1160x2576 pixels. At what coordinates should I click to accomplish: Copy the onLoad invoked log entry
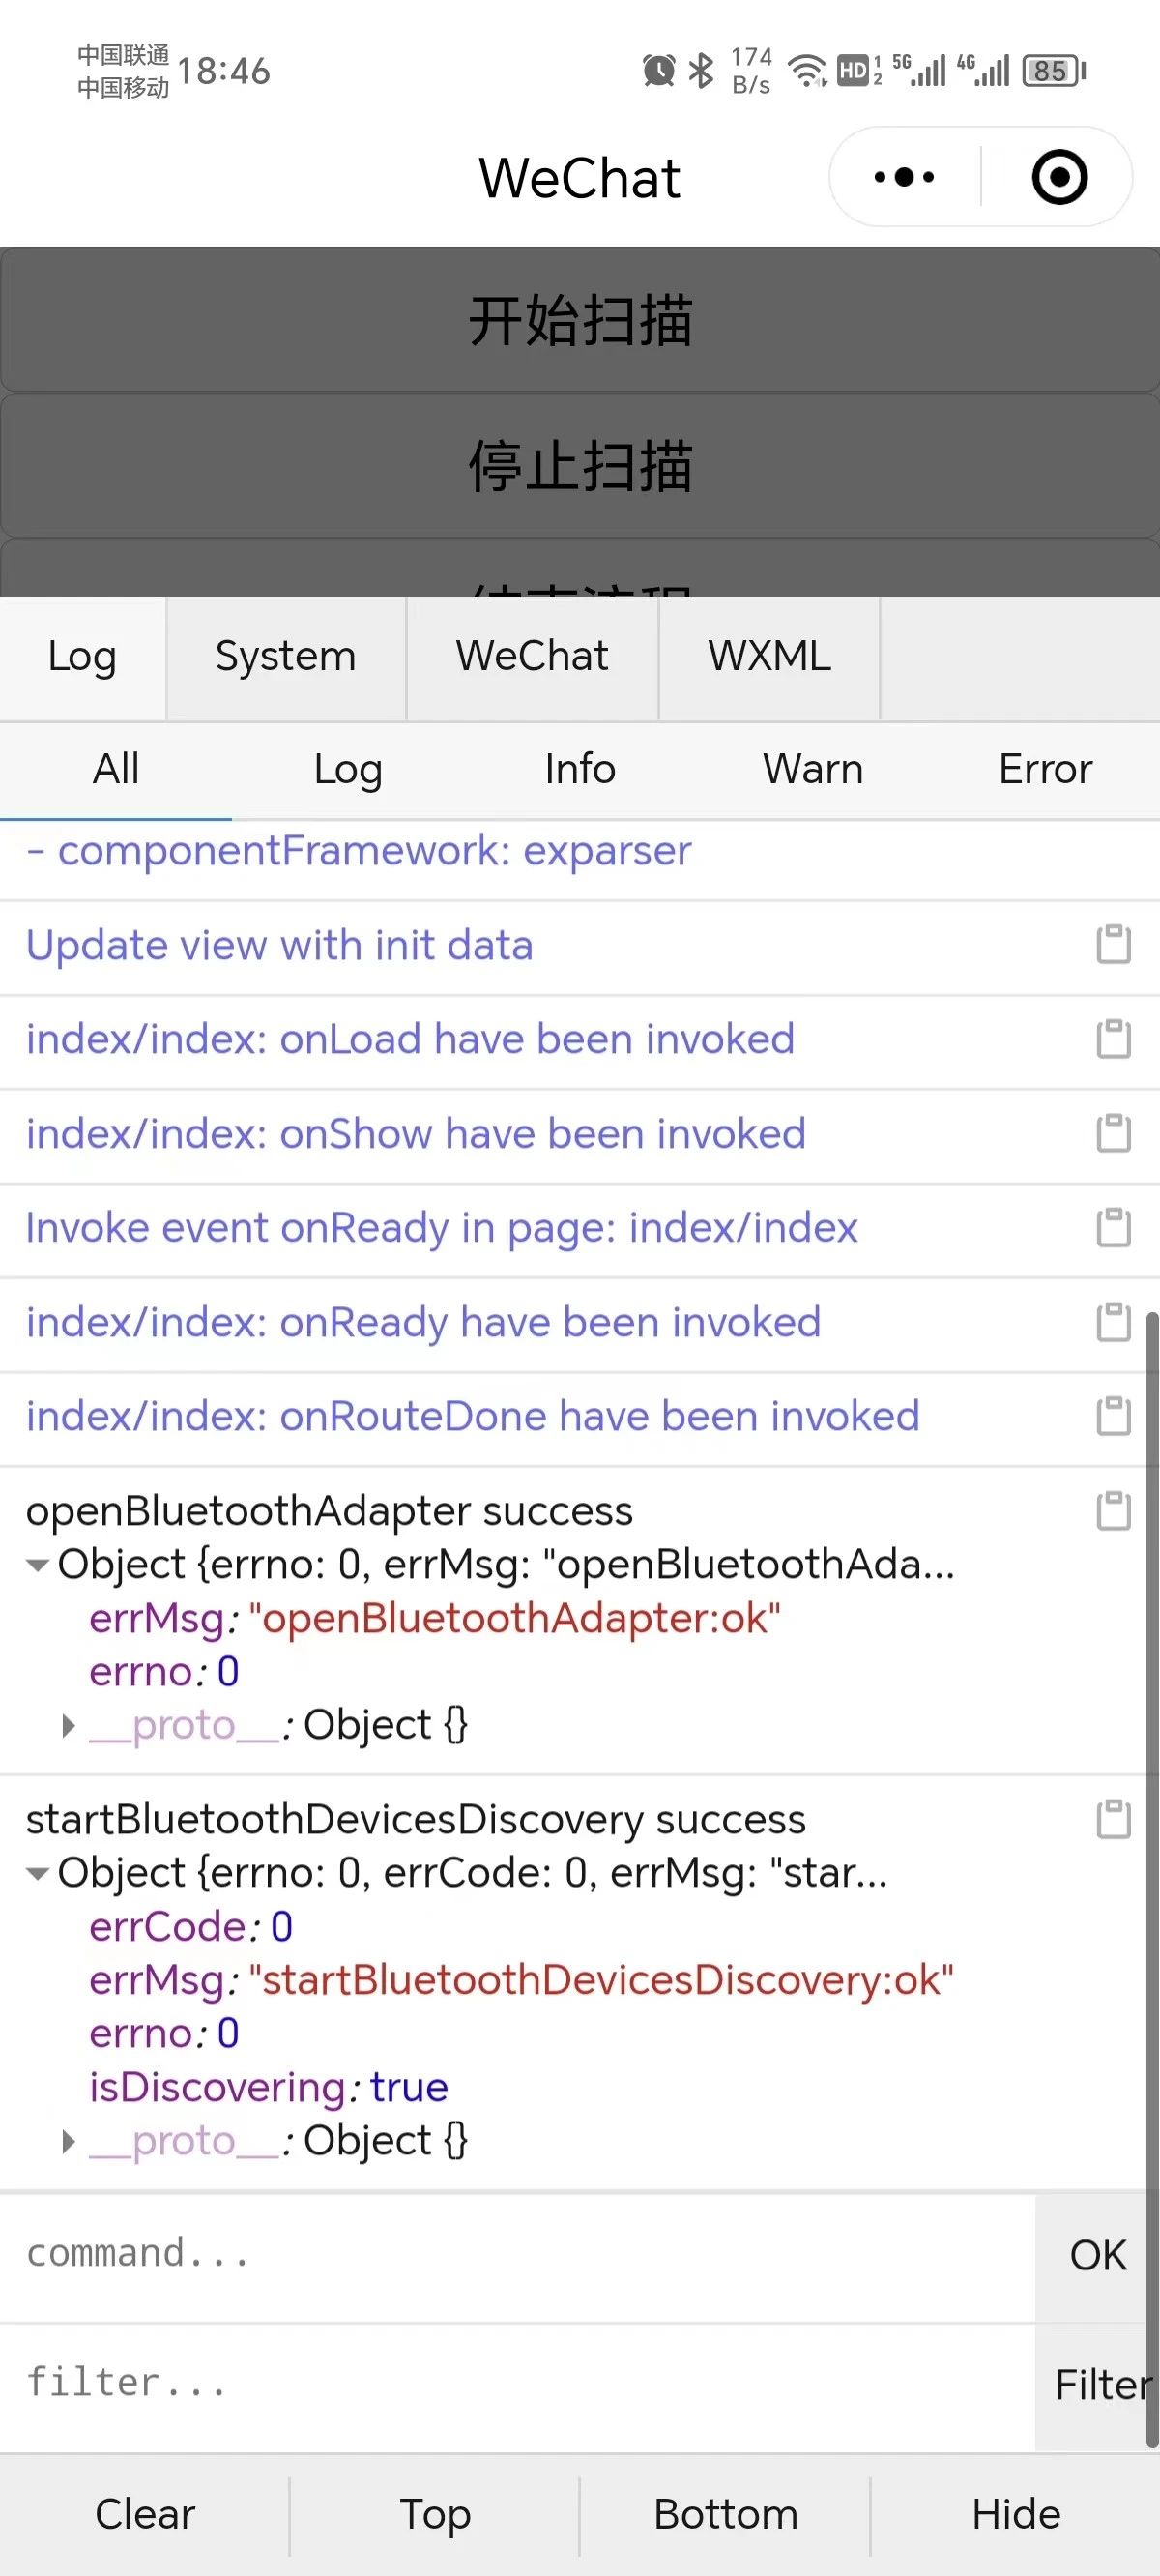1113,1038
